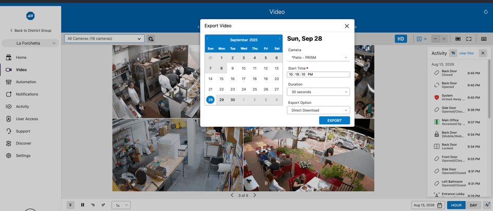Click the Back Door lock icon at 9:34 PM
This screenshot has width=493, height=211.
[436, 134]
